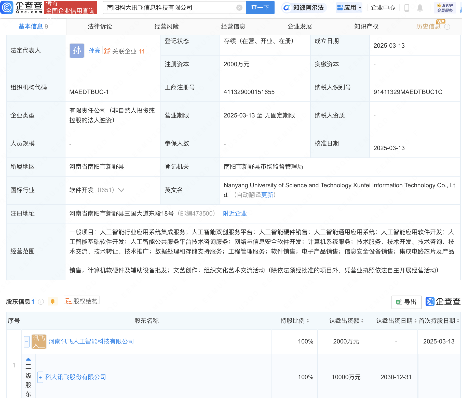Click registration authority 南阳市新野县市场监督管理局

(263, 167)
